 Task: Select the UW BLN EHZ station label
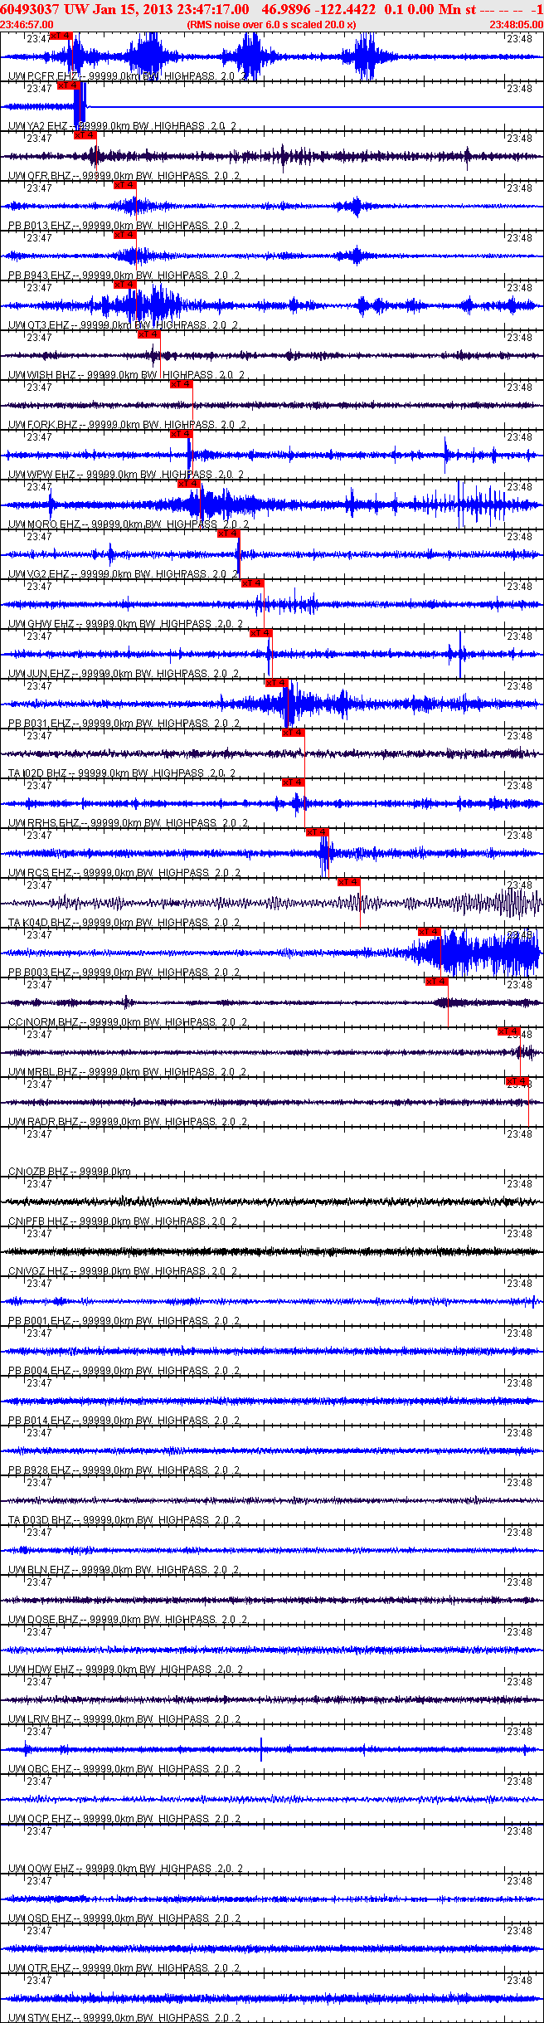(41, 1570)
